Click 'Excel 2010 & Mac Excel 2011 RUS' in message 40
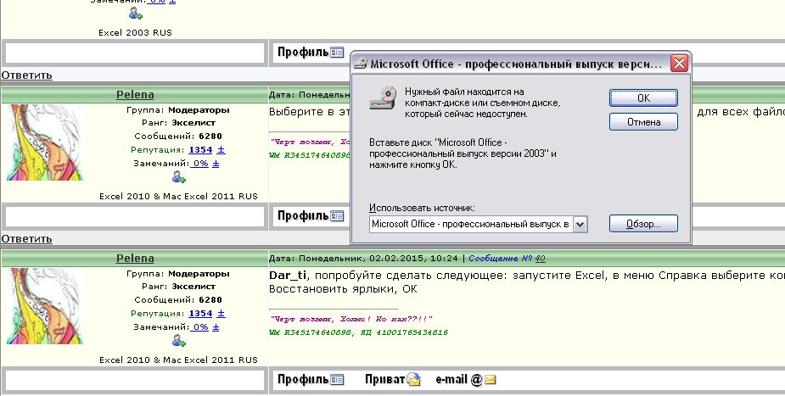The height and width of the screenshot is (396, 785). pyautogui.click(x=178, y=360)
